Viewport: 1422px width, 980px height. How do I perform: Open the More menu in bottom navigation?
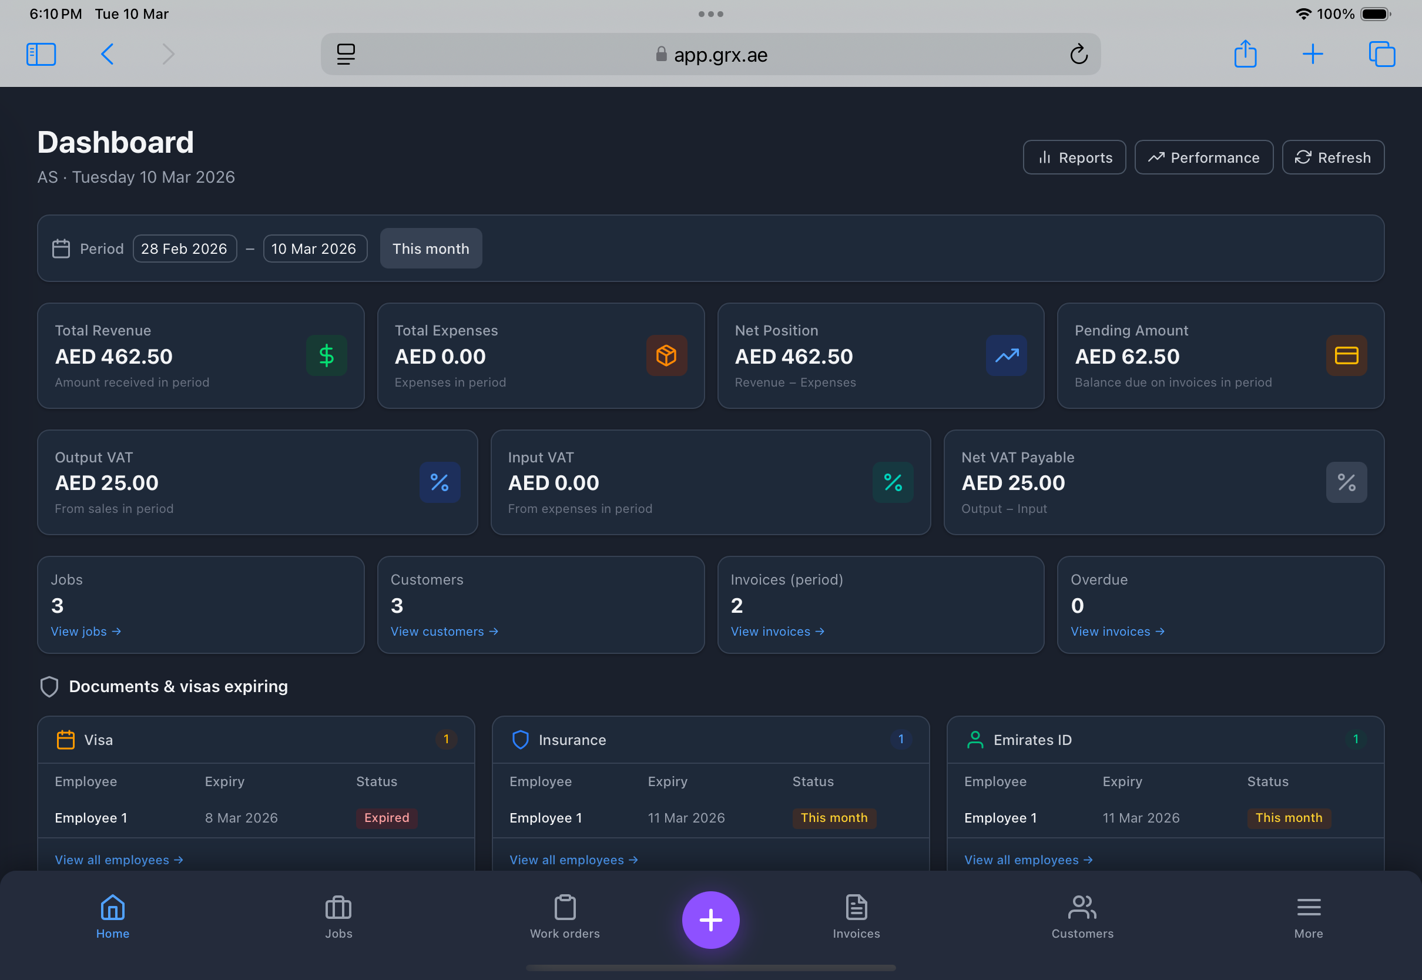1309,918
